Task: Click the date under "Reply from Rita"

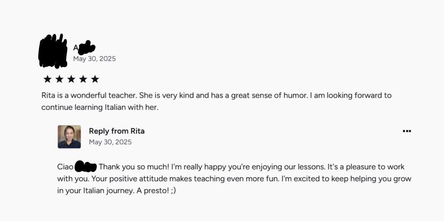Action: click(x=110, y=142)
